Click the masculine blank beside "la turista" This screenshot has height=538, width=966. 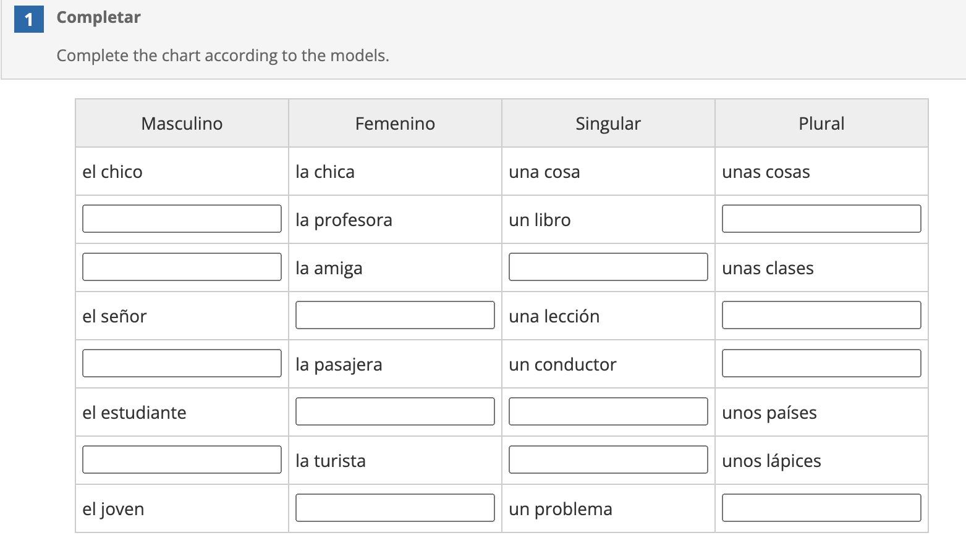tap(182, 460)
